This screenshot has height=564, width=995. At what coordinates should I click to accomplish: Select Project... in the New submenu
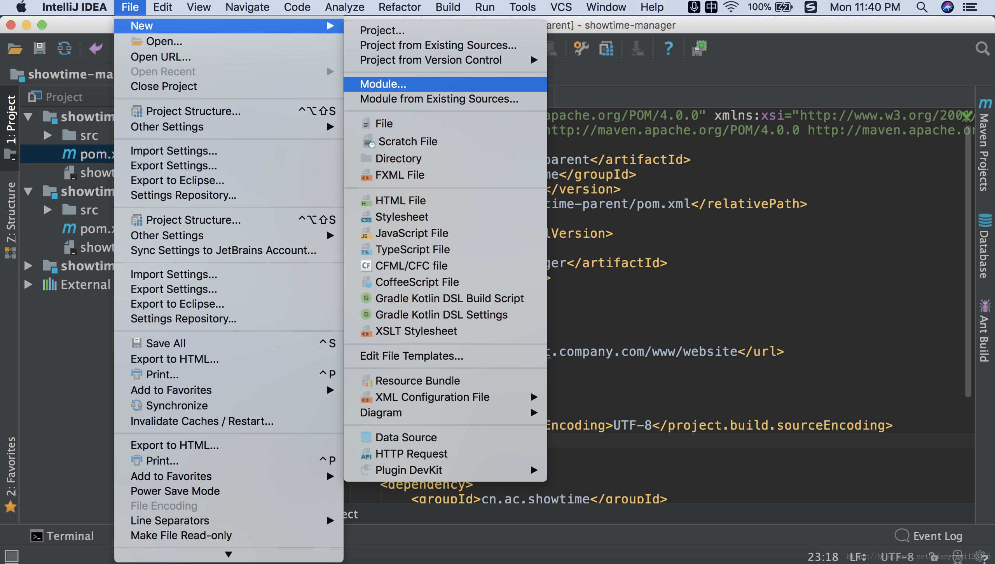(445, 30)
